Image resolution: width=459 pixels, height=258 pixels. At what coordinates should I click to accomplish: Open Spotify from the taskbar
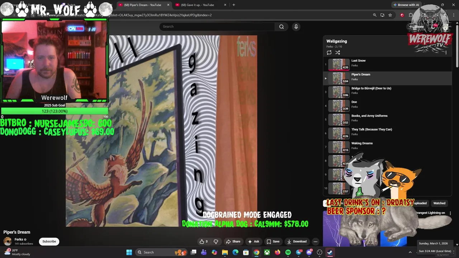(288, 252)
